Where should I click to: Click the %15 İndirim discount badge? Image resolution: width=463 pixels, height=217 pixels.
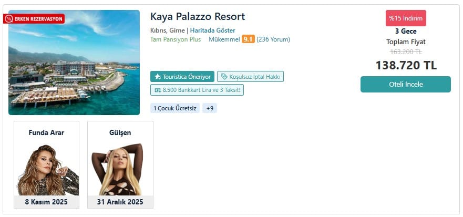(x=406, y=18)
